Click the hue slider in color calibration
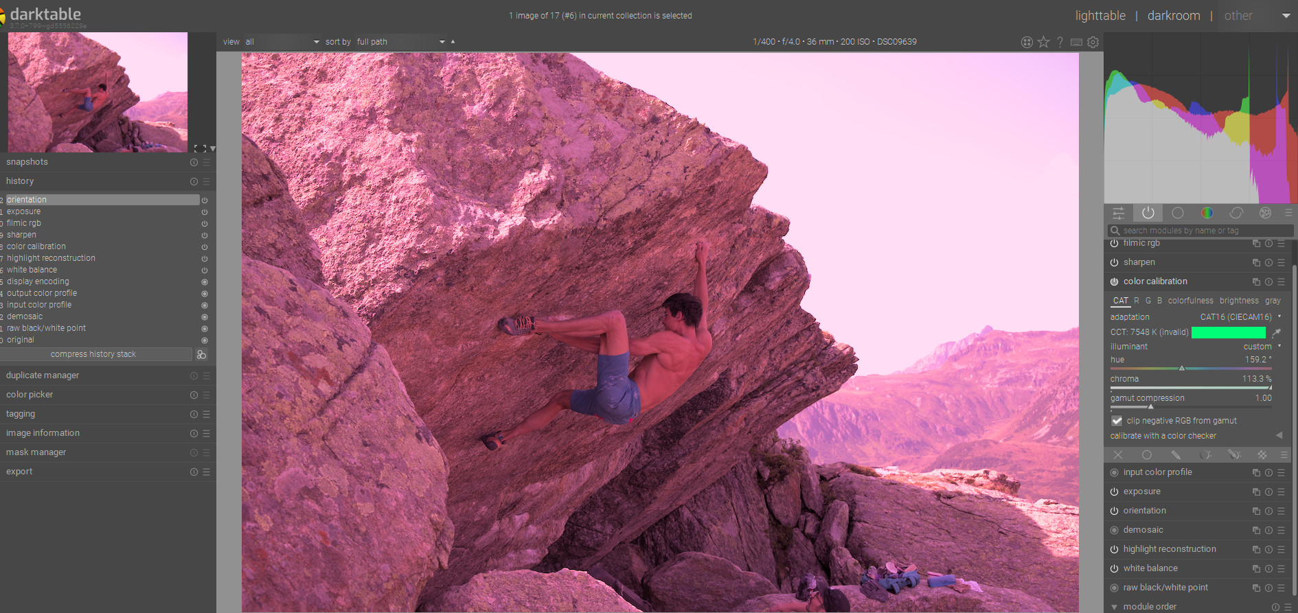 click(x=1190, y=369)
